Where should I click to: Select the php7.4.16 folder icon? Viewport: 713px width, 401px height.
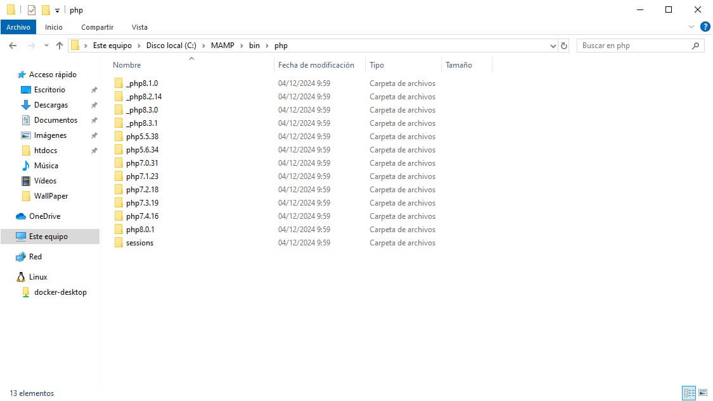point(119,216)
